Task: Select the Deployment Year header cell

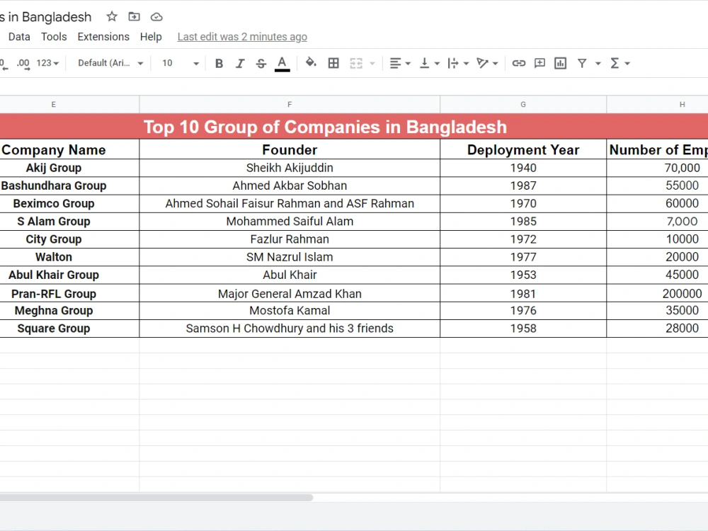Action: tap(523, 149)
